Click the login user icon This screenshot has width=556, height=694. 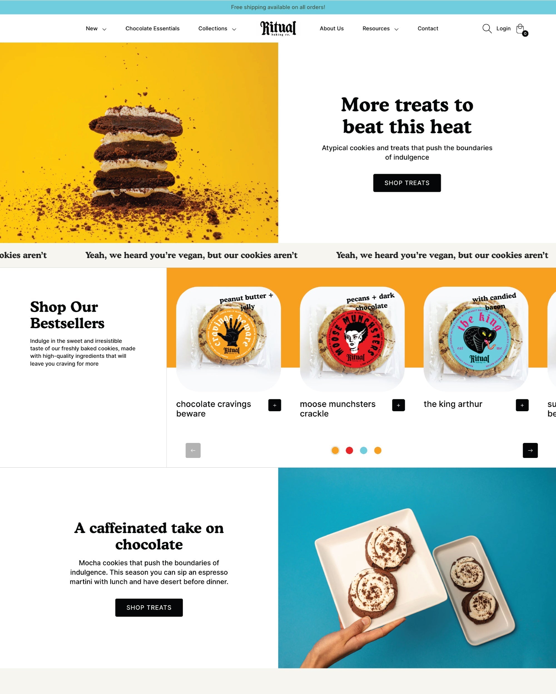tap(502, 28)
